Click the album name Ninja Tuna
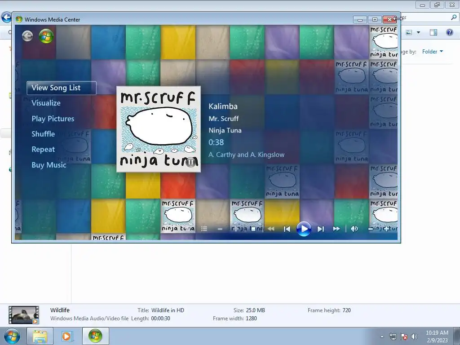 [x=225, y=130]
